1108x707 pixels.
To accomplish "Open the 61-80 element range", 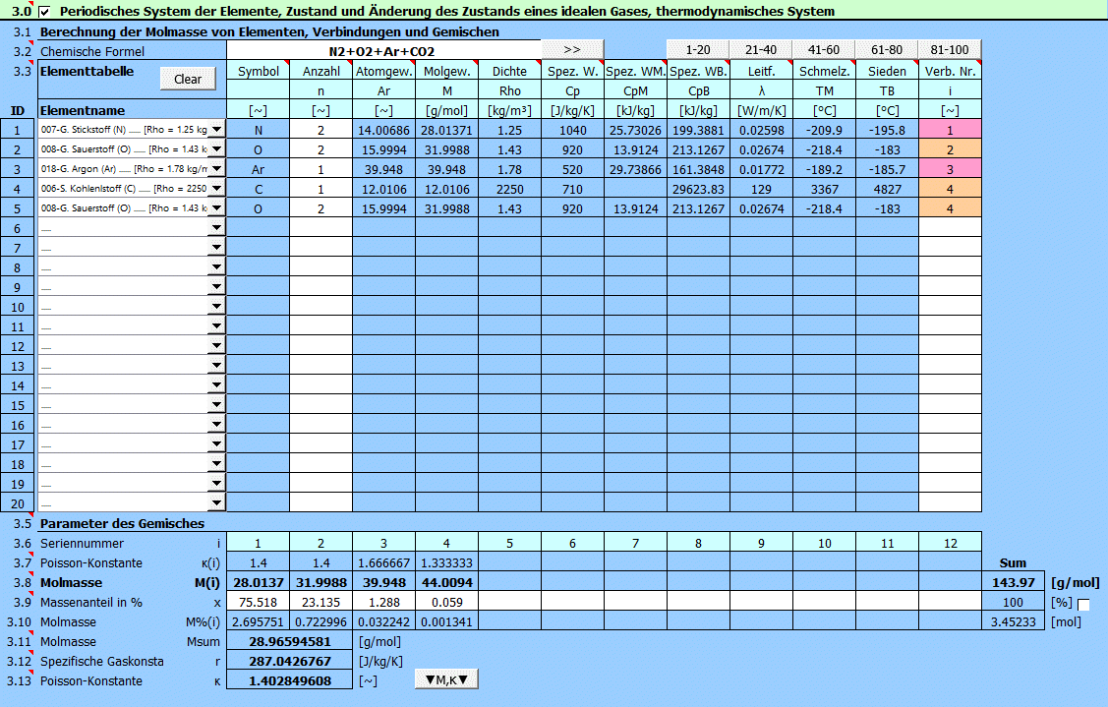I will click(x=887, y=50).
